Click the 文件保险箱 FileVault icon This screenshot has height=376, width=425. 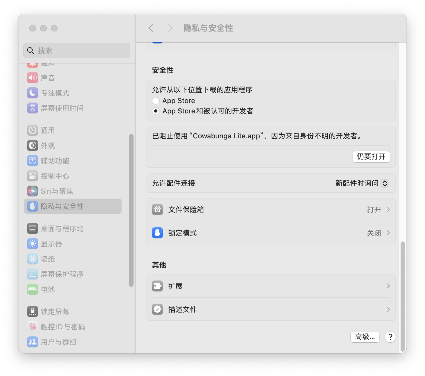pyautogui.click(x=157, y=210)
